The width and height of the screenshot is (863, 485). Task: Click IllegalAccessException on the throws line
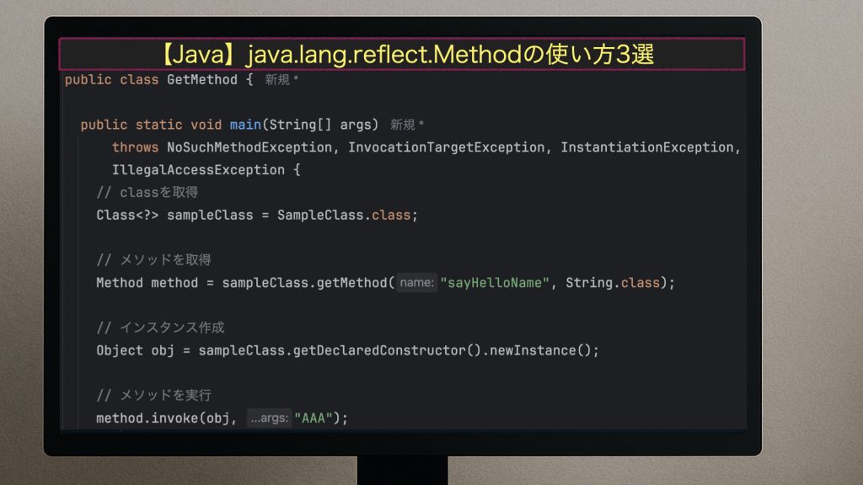click(x=198, y=170)
